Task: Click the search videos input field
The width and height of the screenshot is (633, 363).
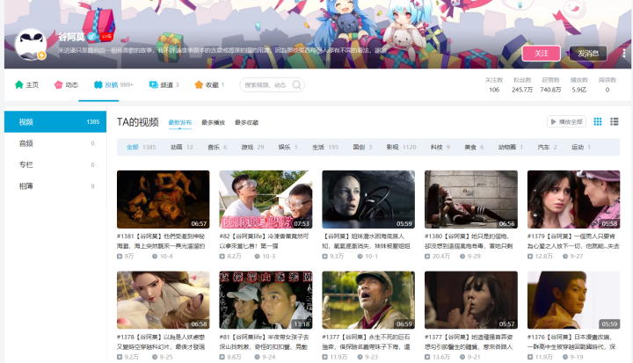Action: 267,85
